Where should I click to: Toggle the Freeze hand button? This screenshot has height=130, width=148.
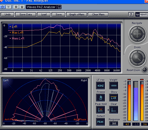pos(101,98)
